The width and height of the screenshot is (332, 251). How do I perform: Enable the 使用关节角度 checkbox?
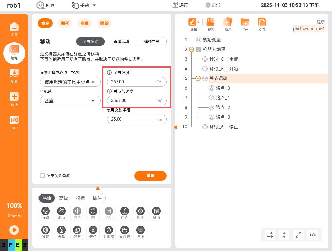point(42,176)
